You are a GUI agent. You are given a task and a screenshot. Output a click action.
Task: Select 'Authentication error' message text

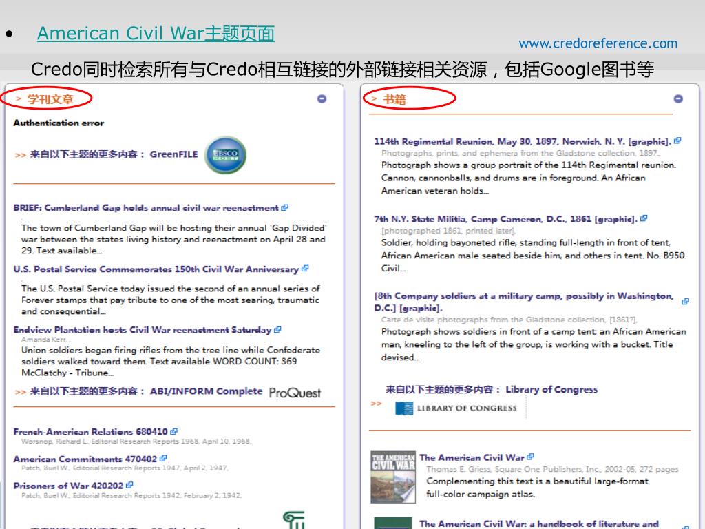(59, 123)
